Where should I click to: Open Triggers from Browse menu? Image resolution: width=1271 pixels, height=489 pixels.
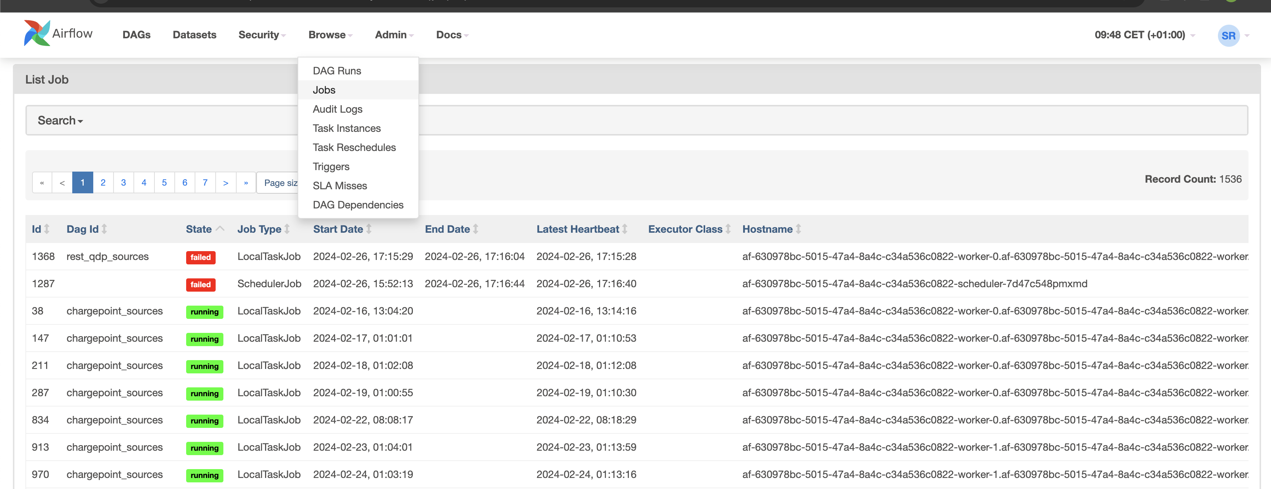pyautogui.click(x=358, y=166)
